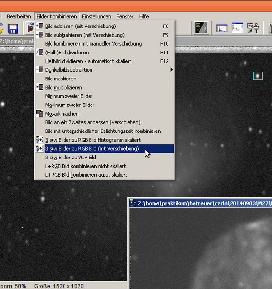Click the minus icon beside Bild subtrahieren

point(39,35)
